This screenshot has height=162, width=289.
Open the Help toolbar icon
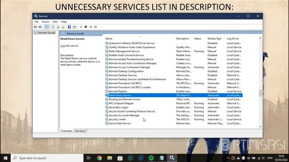[x=69, y=27]
